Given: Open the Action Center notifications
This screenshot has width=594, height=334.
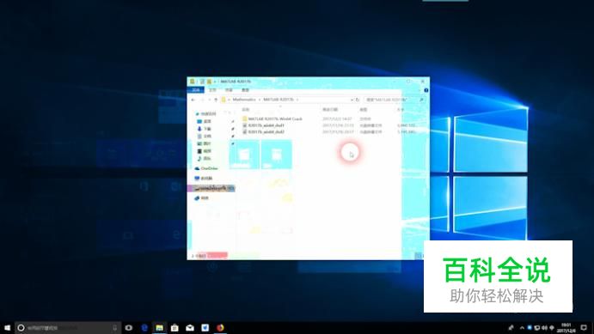Looking at the screenshot, I should (584, 328).
